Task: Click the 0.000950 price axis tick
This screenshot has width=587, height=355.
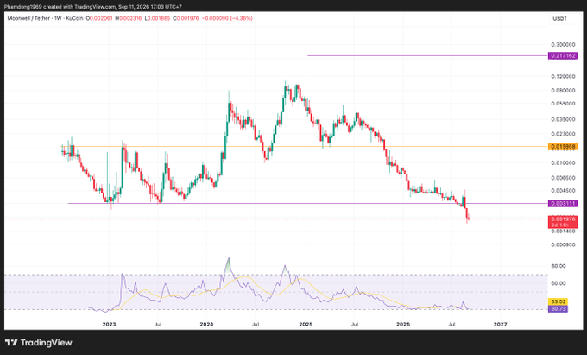Action: click(563, 245)
